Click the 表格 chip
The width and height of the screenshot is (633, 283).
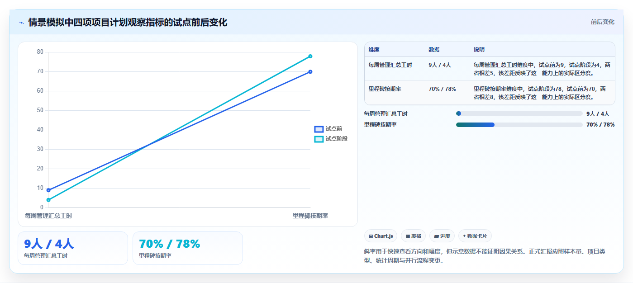[x=413, y=236]
